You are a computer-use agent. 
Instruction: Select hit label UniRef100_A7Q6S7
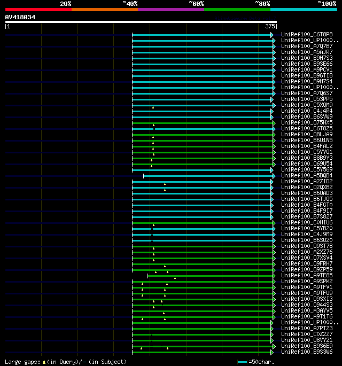pyautogui.click(x=307, y=93)
